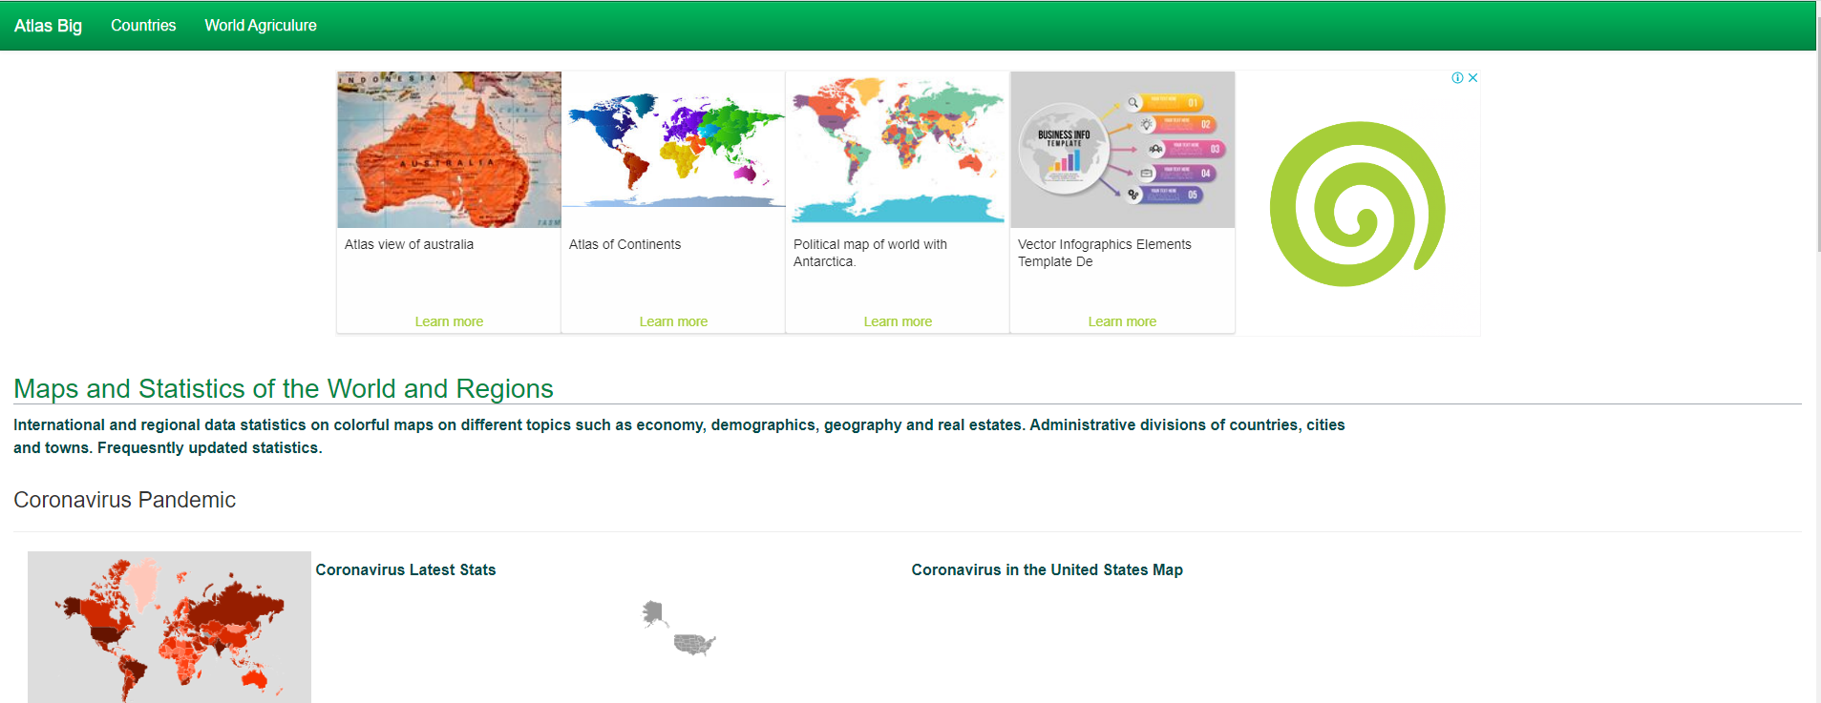
Task: Click the Atlas of Continents ad title
Action: click(x=625, y=244)
